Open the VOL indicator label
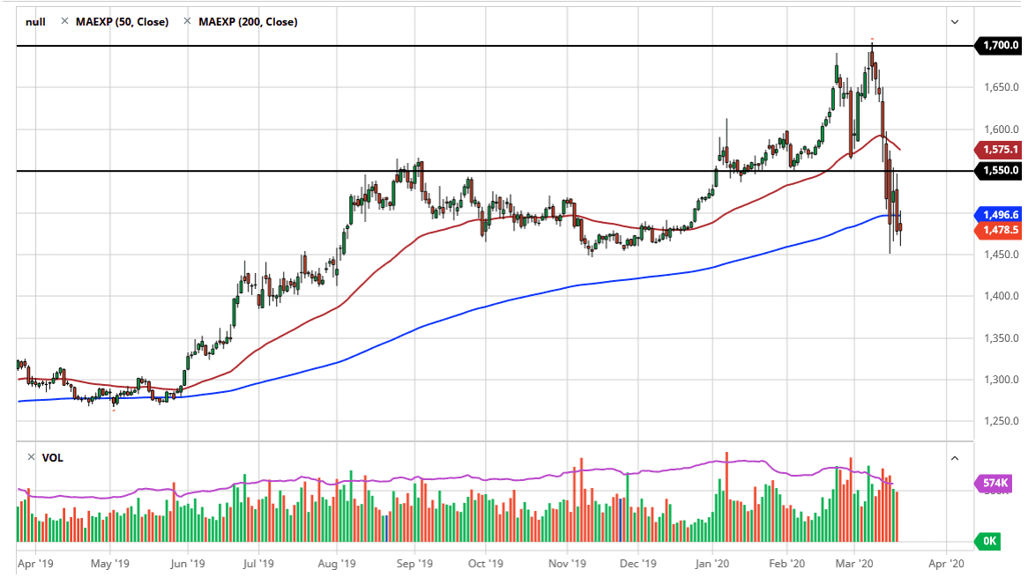1028x577 pixels. tap(52, 458)
